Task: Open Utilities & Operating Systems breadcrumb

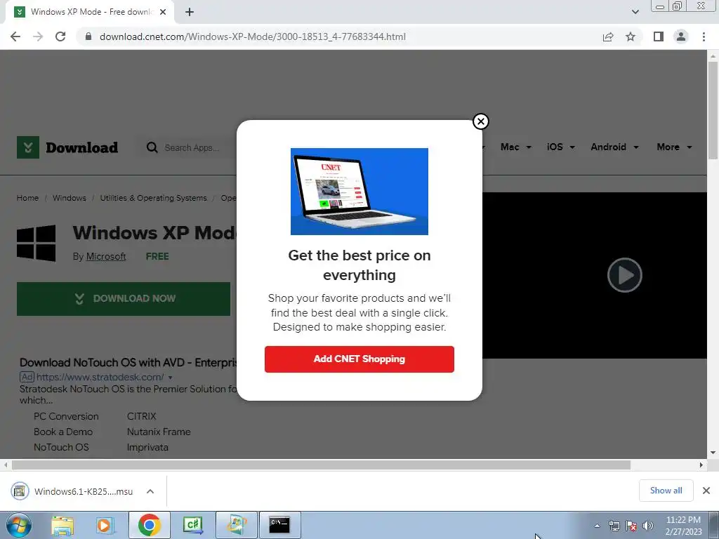Action: click(153, 198)
